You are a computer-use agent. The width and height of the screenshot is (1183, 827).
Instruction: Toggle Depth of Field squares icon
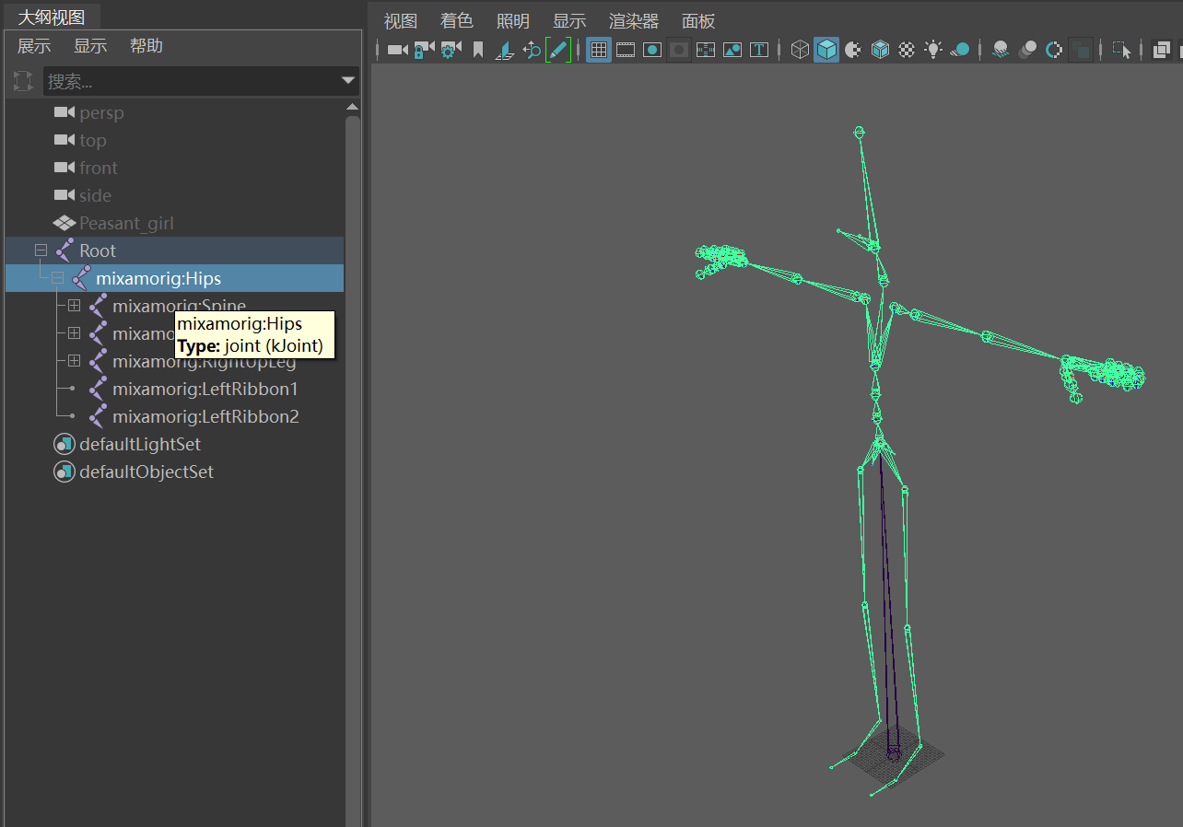pyautogui.click(x=1081, y=50)
